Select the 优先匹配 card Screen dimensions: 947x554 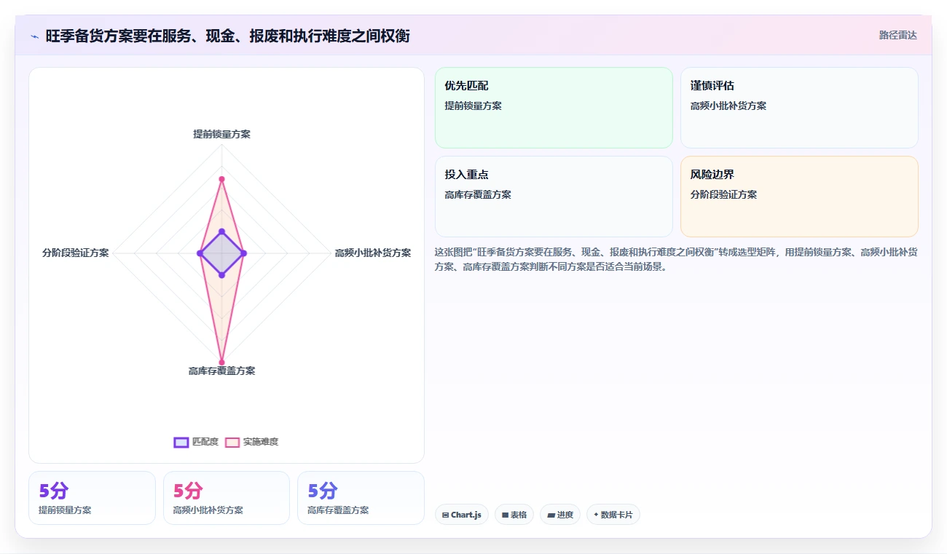click(x=554, y=108)
